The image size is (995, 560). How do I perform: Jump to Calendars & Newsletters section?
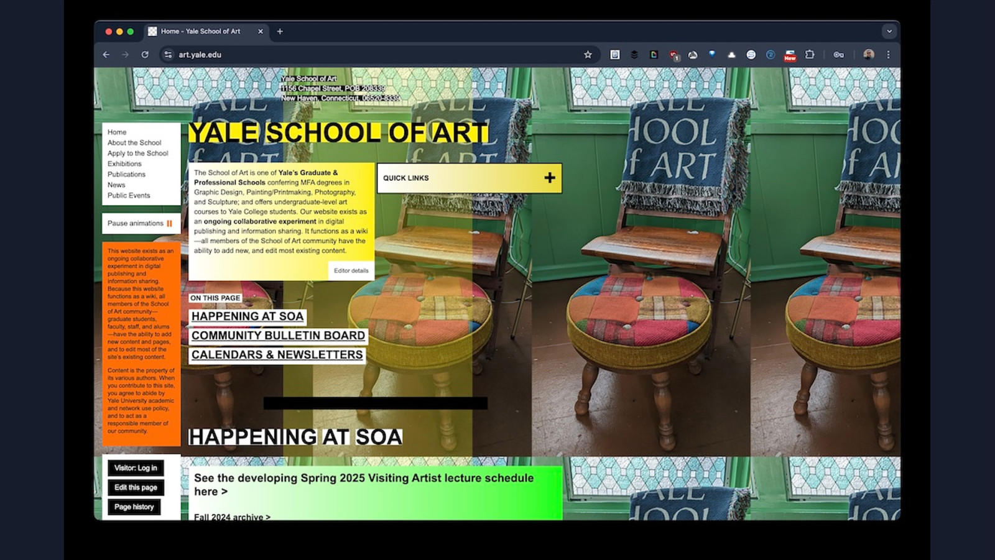pyautogui.click(x=277, y=355)
